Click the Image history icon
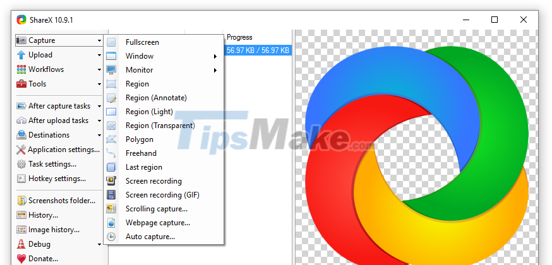Screen dimensions: 552x265 [x=21, y=230]
